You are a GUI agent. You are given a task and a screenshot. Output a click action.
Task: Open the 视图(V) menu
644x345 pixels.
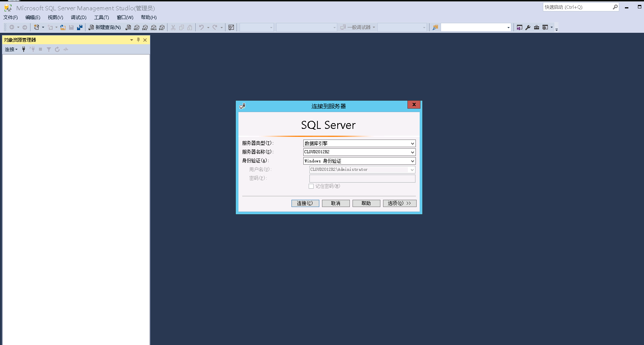coord(55,17)
